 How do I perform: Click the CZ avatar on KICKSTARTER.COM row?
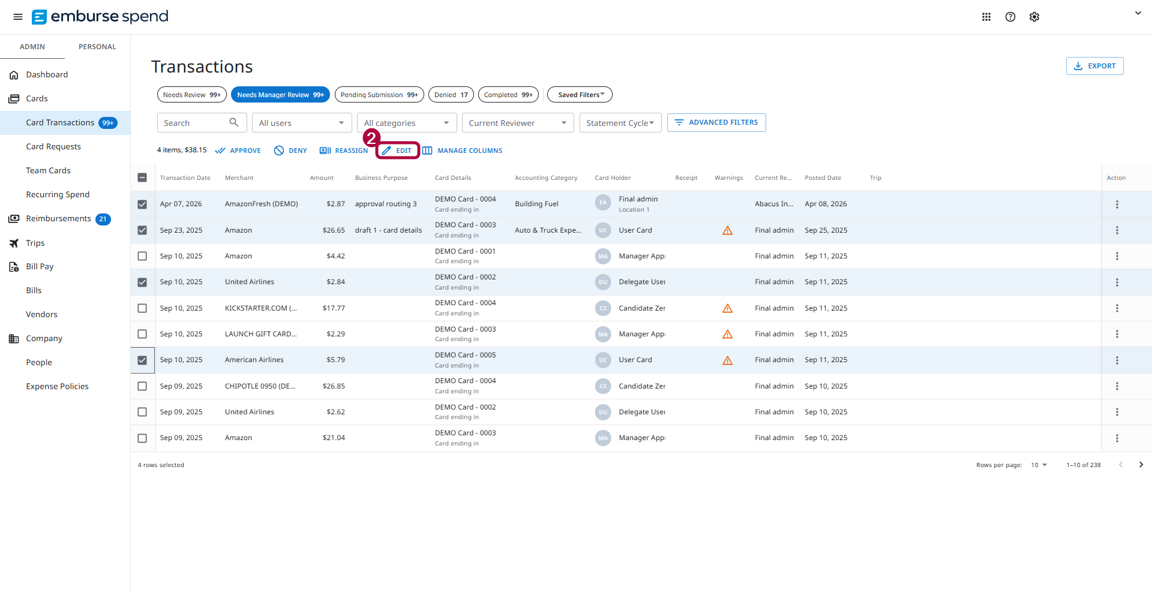coord(603,308)
